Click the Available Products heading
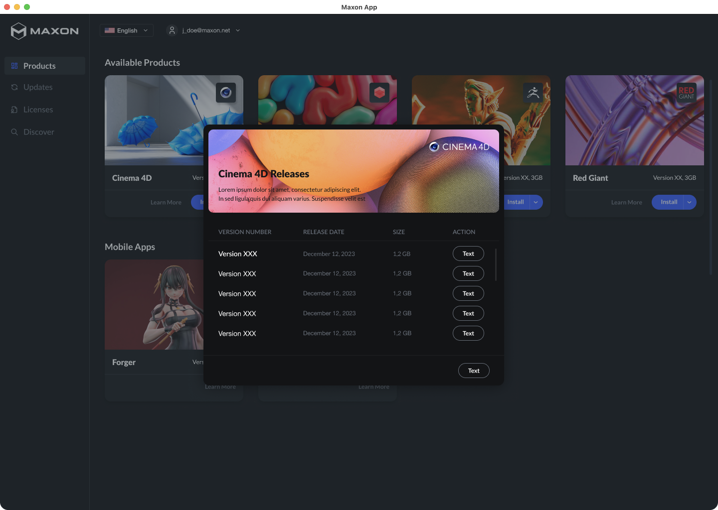This screenshot has width=718, height=510. click(142, 63)
